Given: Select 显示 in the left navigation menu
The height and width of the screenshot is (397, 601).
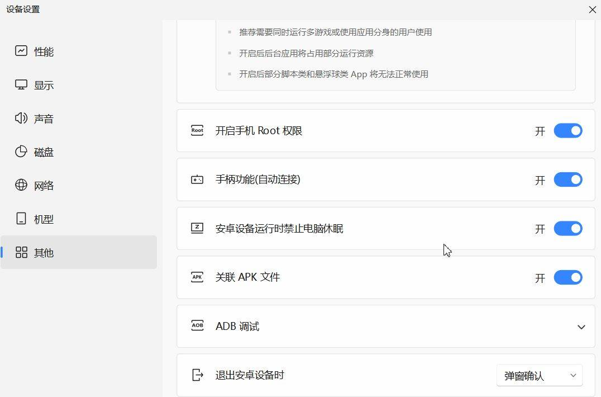Looking at the screenshot, I should click(x=44, y=85).
